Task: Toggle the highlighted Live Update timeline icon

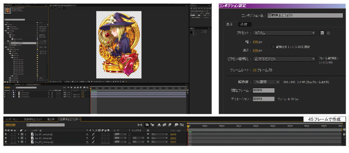Action: tap(147, 125)
